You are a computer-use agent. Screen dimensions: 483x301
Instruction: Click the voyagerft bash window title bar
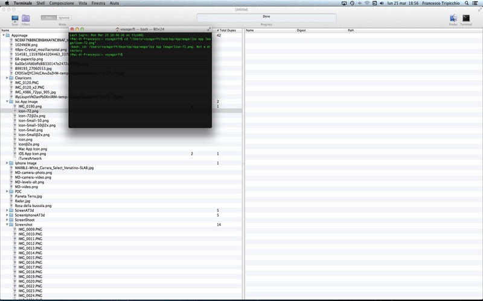click(x=140, y=29)
